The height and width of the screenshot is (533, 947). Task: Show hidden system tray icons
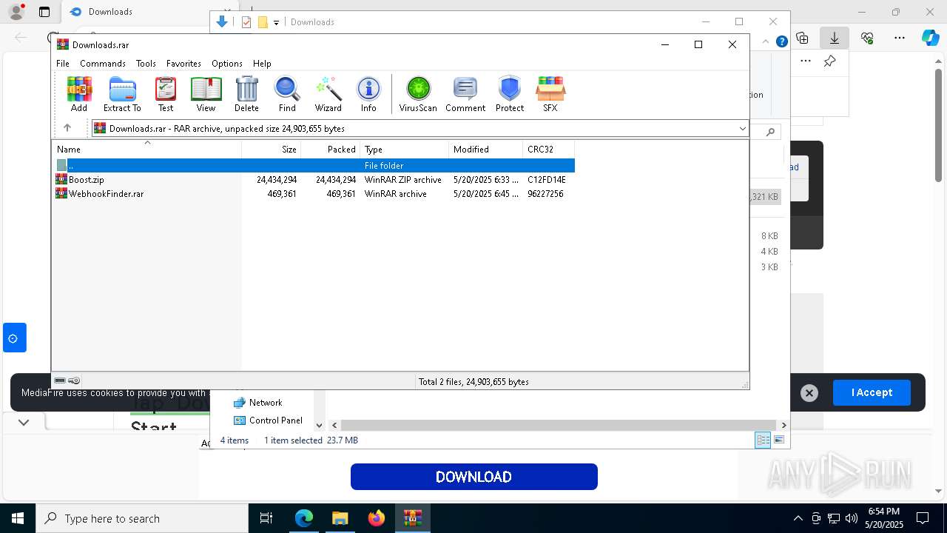point(798,518)
